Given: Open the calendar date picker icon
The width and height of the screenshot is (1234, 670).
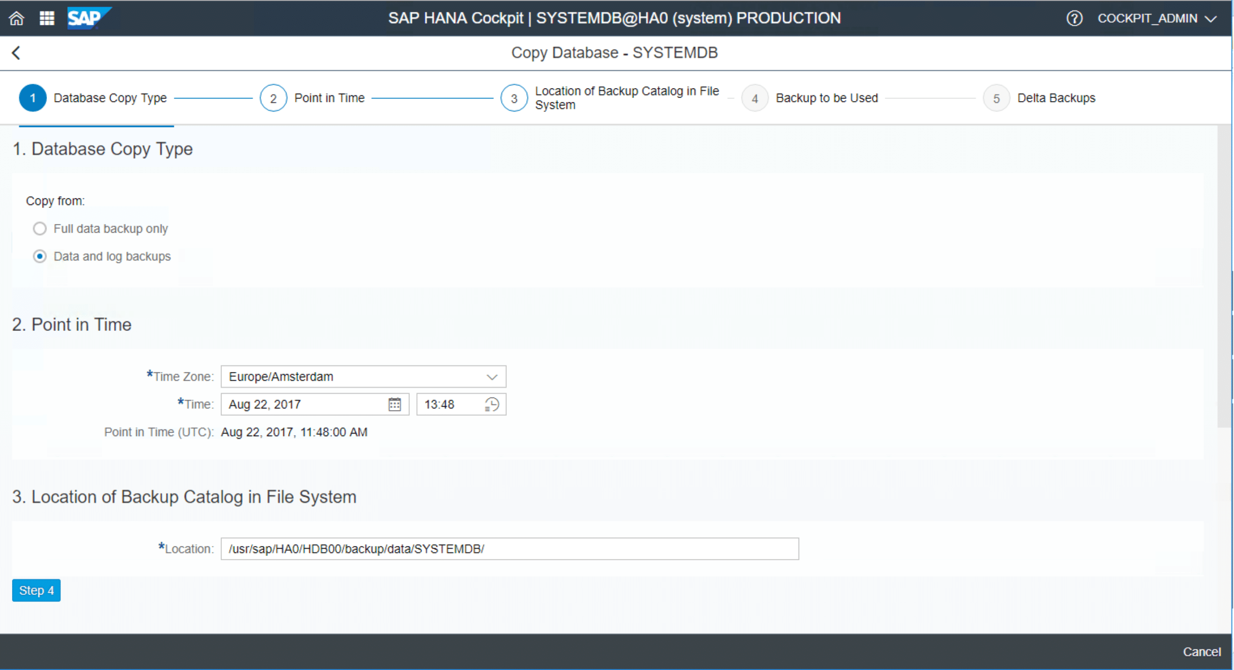Looking at the screenshot, I should click(394, 404).
